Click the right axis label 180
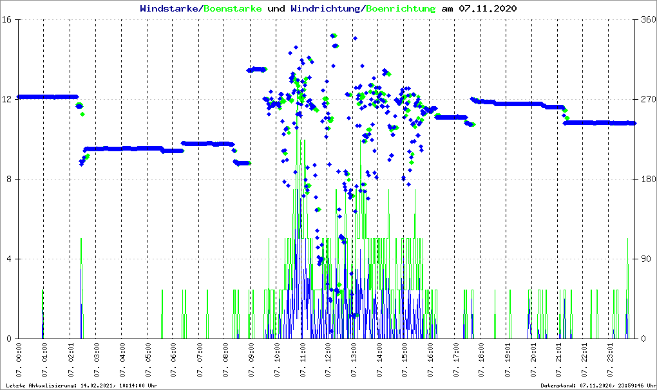The height and width of the screenshot is (390, 657). (645, 180)
